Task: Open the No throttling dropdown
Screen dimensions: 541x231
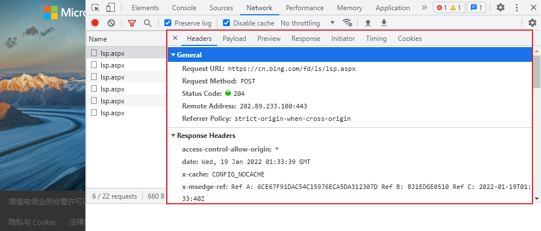Action: pyautogui.click(x=307, y=23)
